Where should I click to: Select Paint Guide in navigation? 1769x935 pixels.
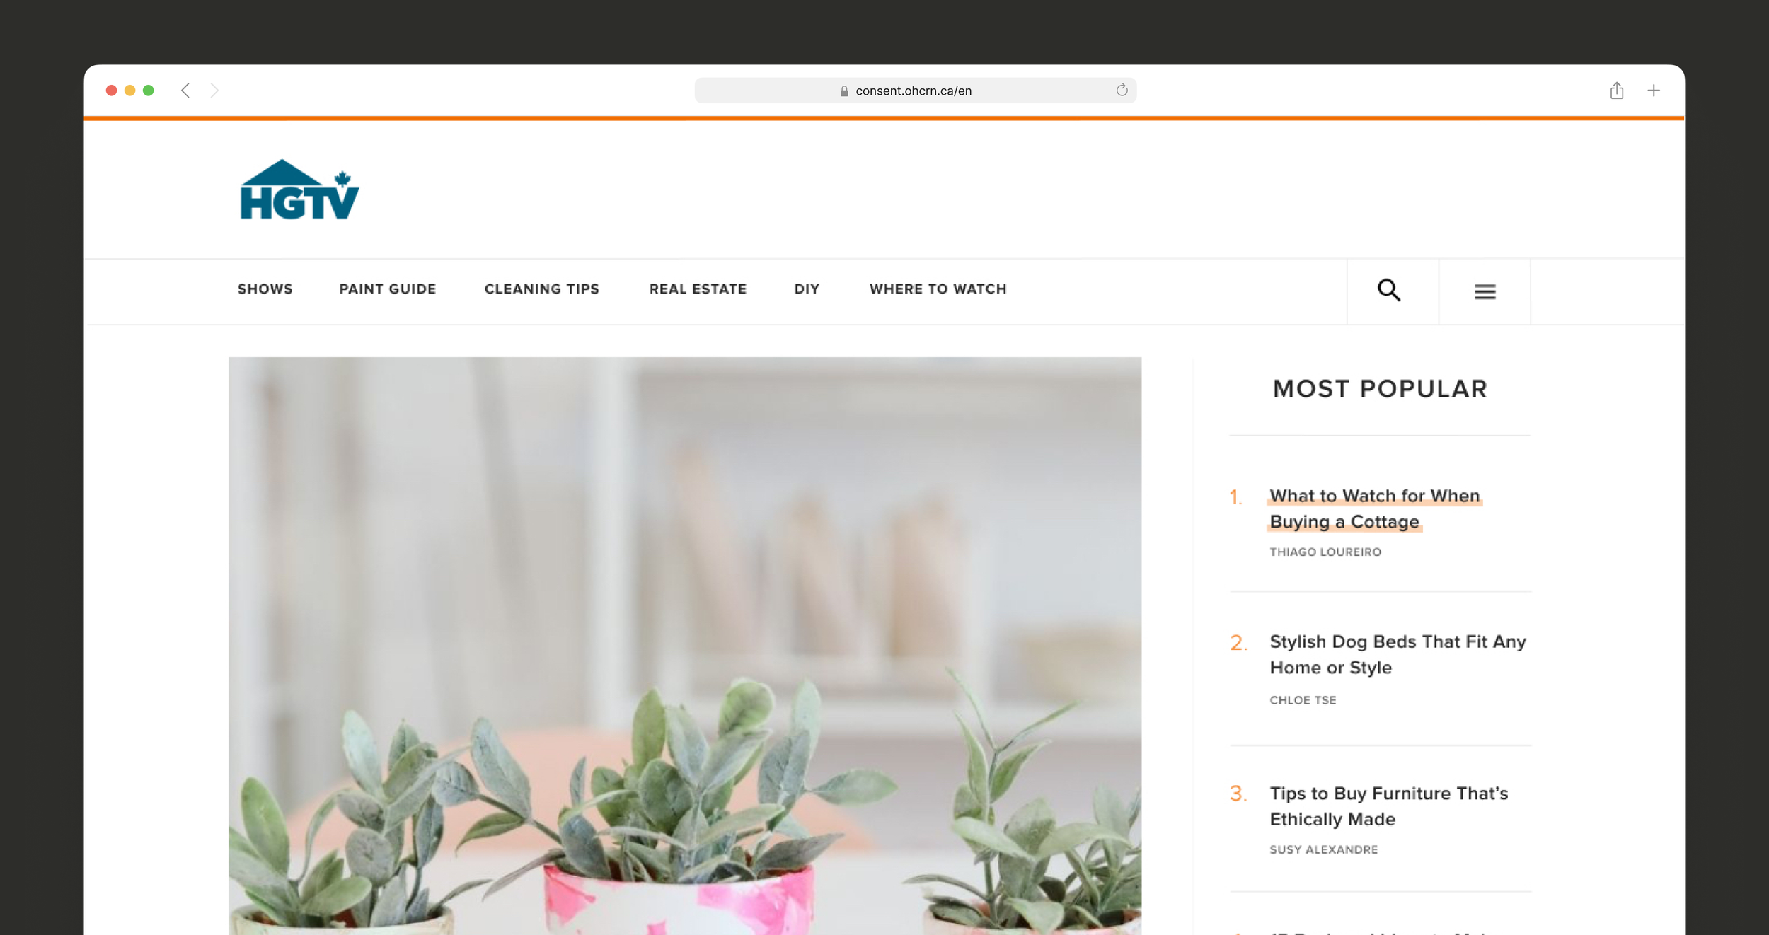click(387, 289)
